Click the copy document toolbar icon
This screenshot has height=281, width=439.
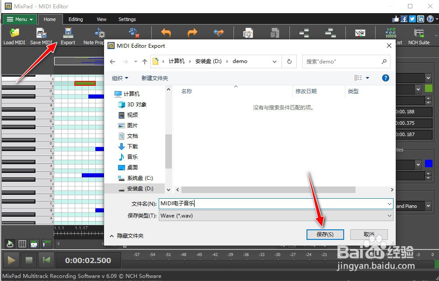tap(248, 33)
